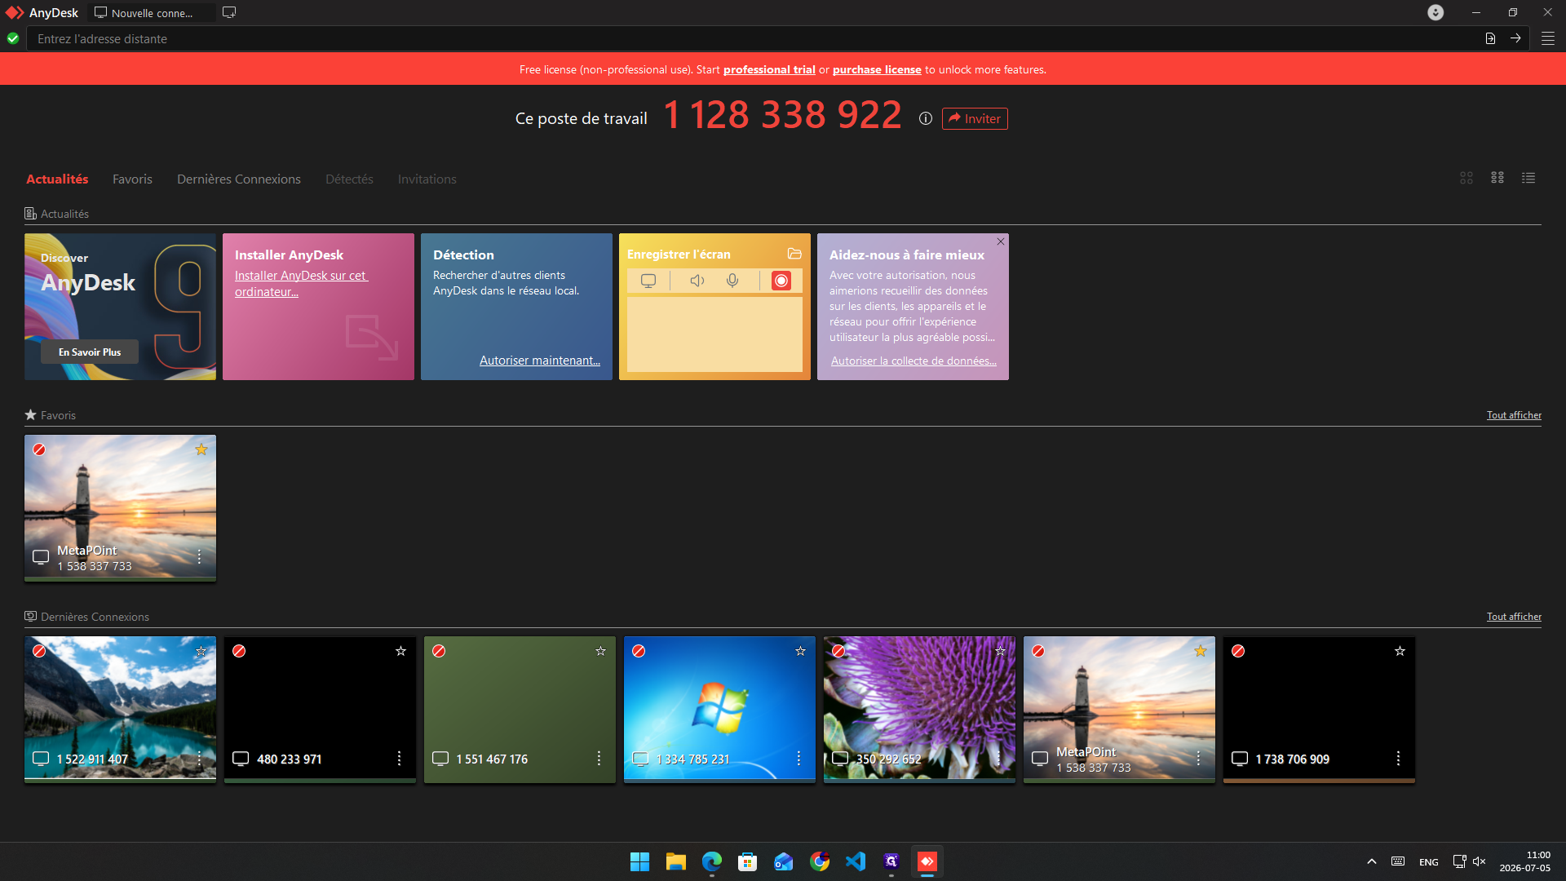Star the 1 738 706 909 connection
1566x881 pixels.
click(1400, 651)
